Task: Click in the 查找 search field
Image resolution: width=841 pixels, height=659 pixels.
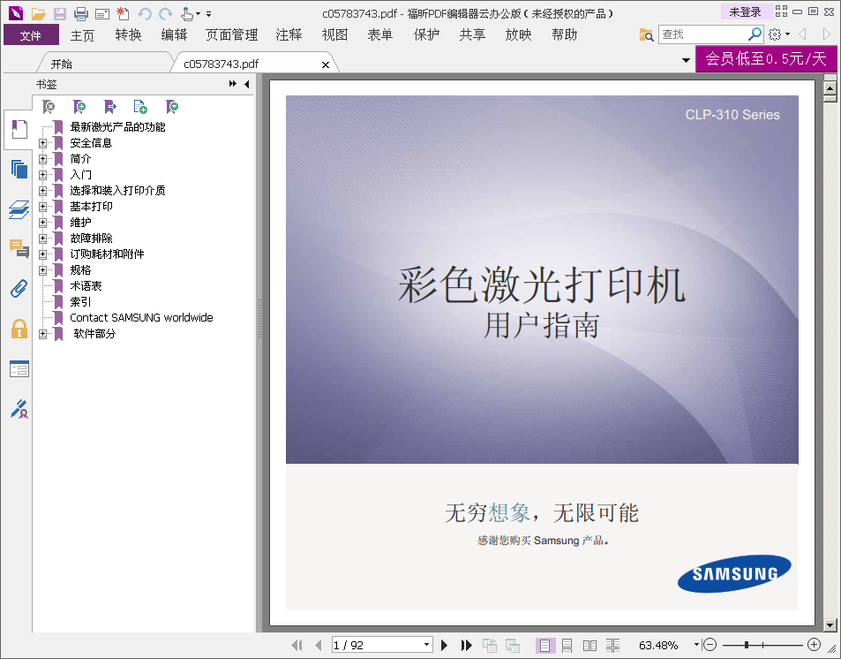Action: [x=703, y=34]
